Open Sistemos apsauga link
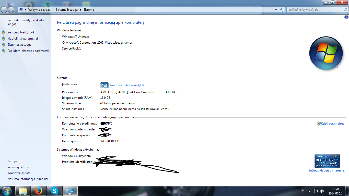Image resolution: width=349 pixels, height=196 pixels. (19, 45)
